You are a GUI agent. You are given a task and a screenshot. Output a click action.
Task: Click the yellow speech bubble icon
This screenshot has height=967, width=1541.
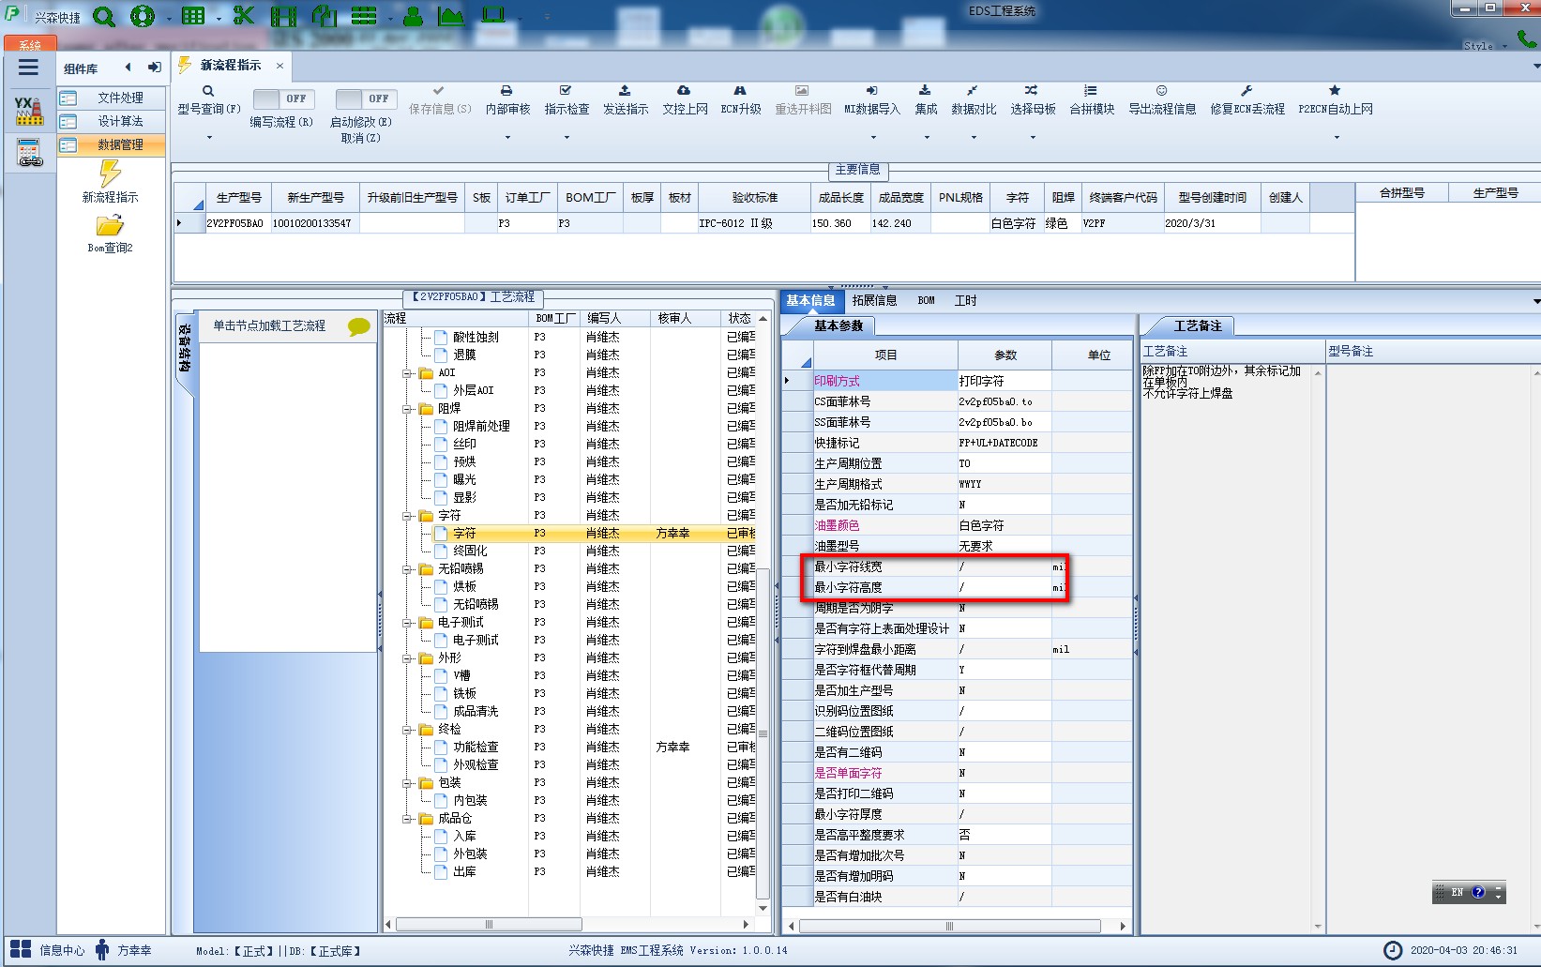click(x=359, y=326)
